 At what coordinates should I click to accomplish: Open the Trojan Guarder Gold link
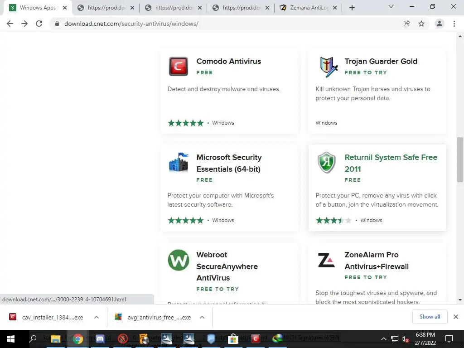click(x=381, y=61)
